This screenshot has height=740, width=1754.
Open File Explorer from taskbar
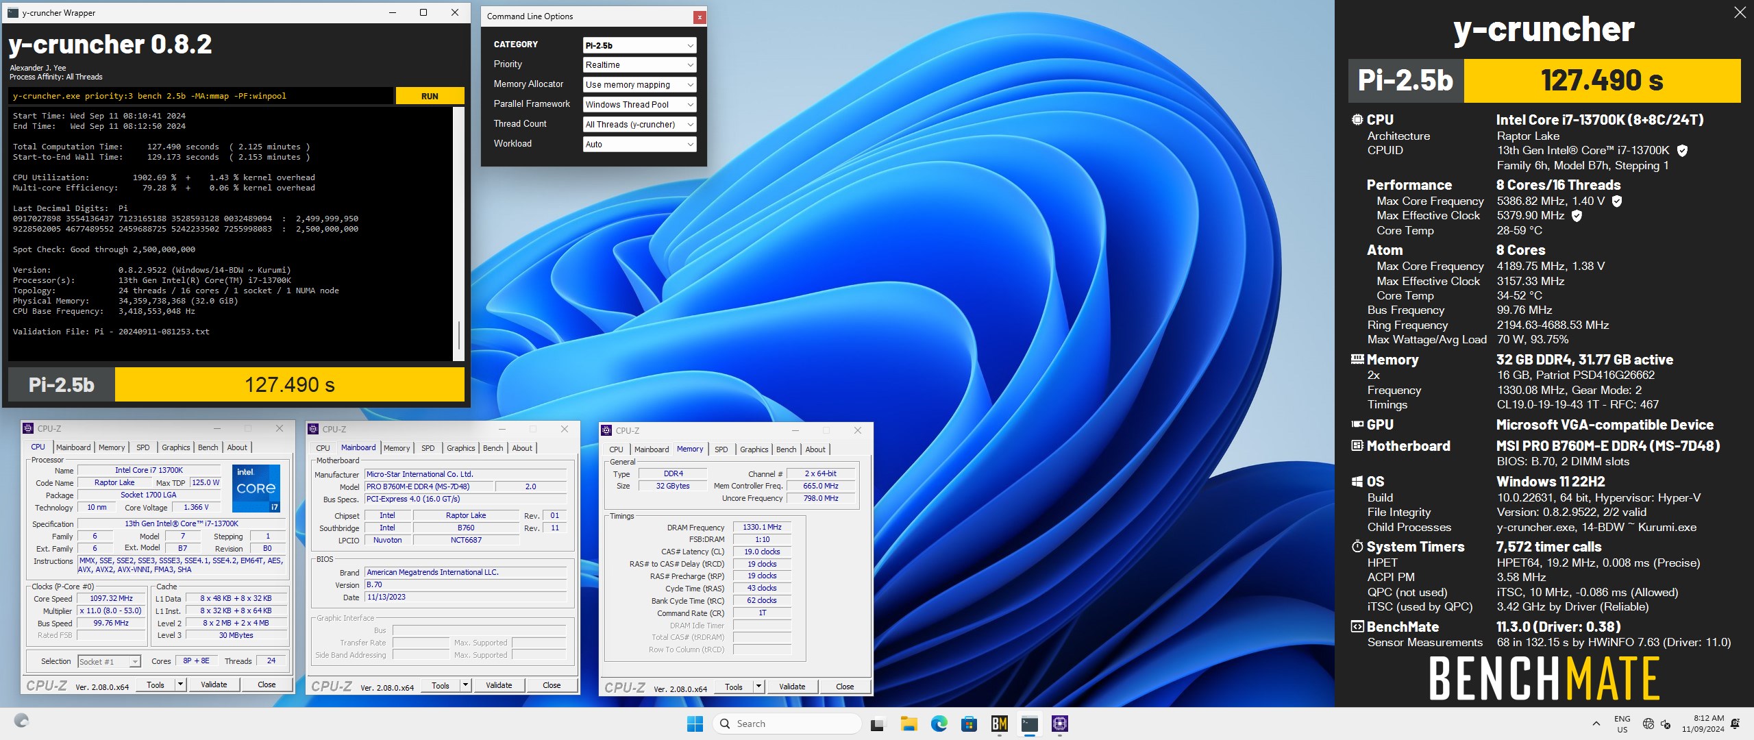[909, 724]
